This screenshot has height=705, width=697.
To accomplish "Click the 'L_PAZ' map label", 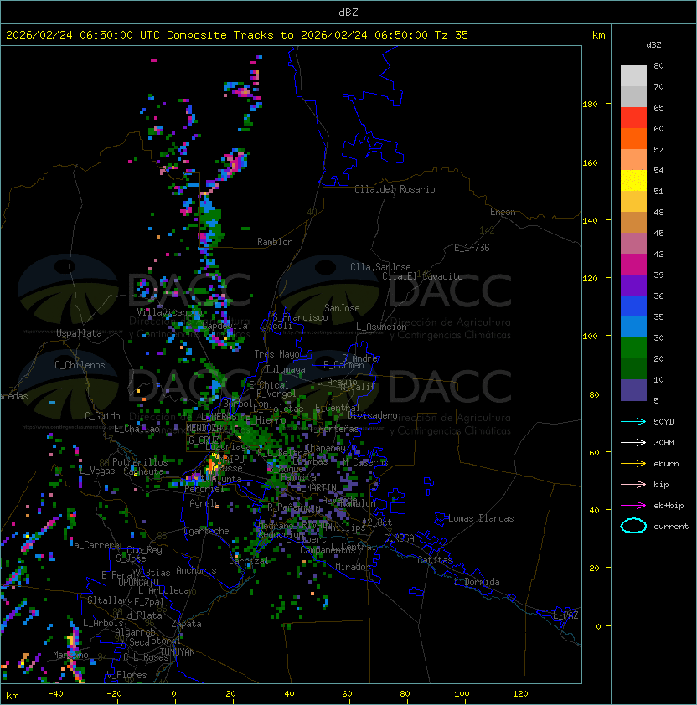I will click(565, 615).
